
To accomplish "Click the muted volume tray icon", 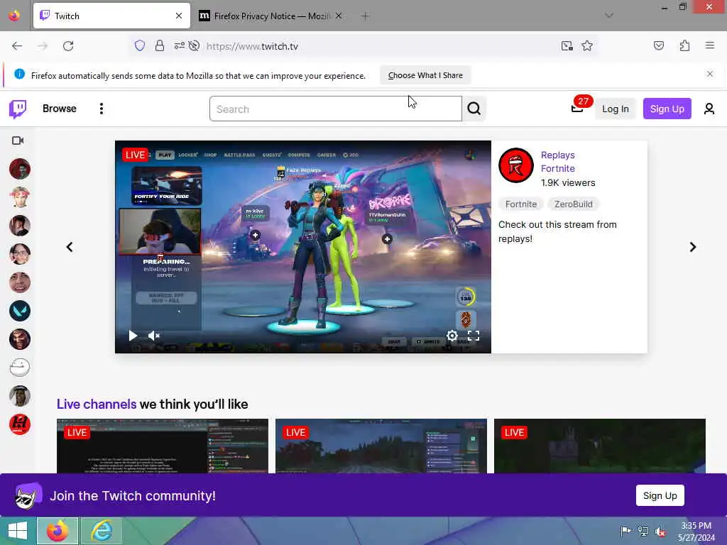I will (x=660, y=531).
